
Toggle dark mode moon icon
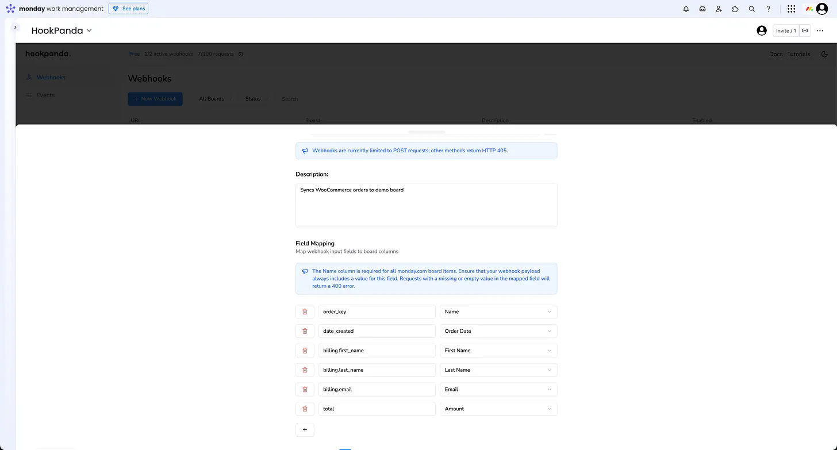pyautogui.click(x=824, y=54)
